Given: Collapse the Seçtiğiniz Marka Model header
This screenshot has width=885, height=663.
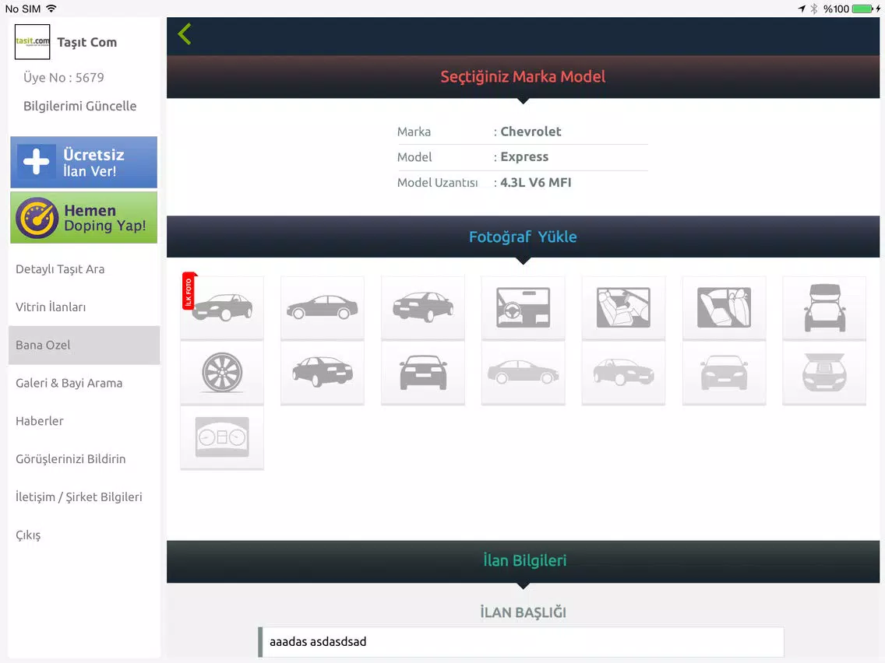Looking at the screenshot, I should tap(524, 77).
